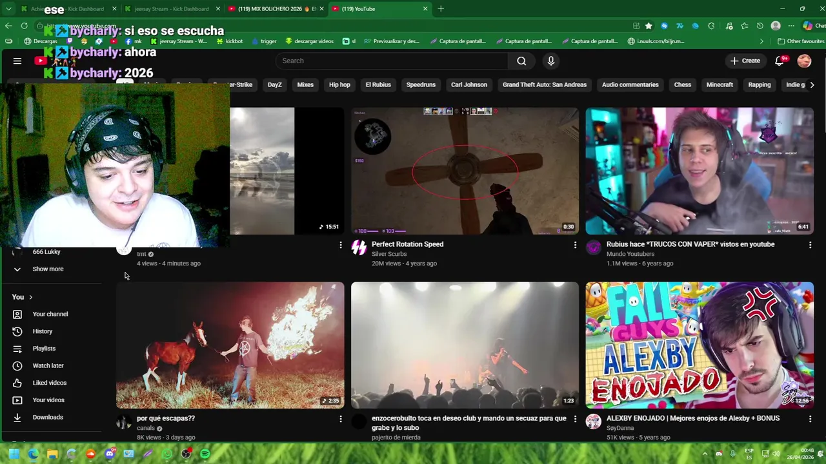The width and height of the screenshot is (826, 464).
Task: Click 'por qué escapas??' video title
Action: 166,418
